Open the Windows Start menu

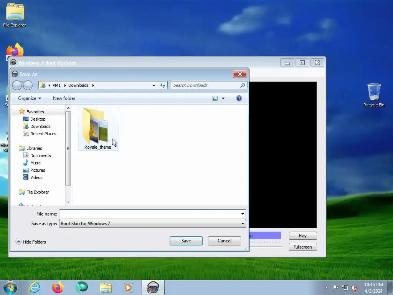[10, 287]
